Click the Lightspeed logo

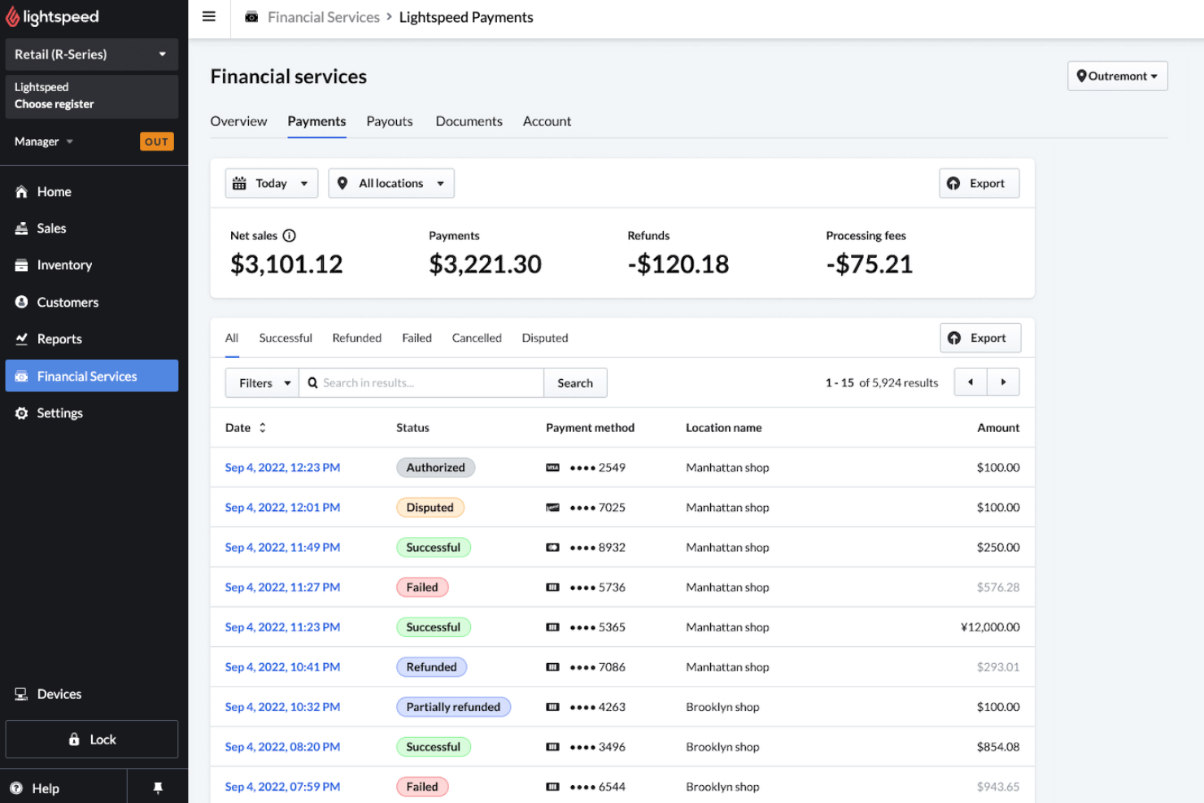coord(52,16)
